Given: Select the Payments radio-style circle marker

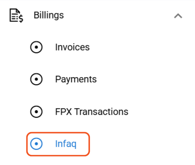Looking at the screenshot, I should click(36, 79).
